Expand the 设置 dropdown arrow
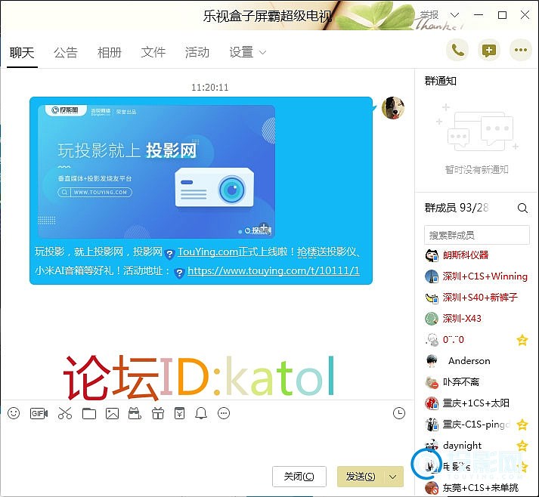 pyautogui.click(x=262, y=53)
